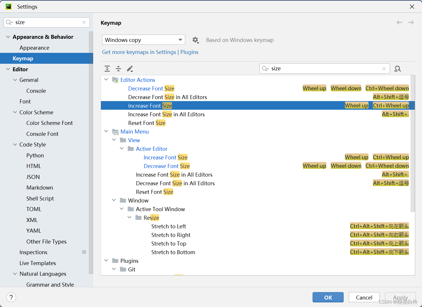This screenshot has height=307, width=422.
Task: Collapse the Editor Actions group
Action: pos(106,80)
